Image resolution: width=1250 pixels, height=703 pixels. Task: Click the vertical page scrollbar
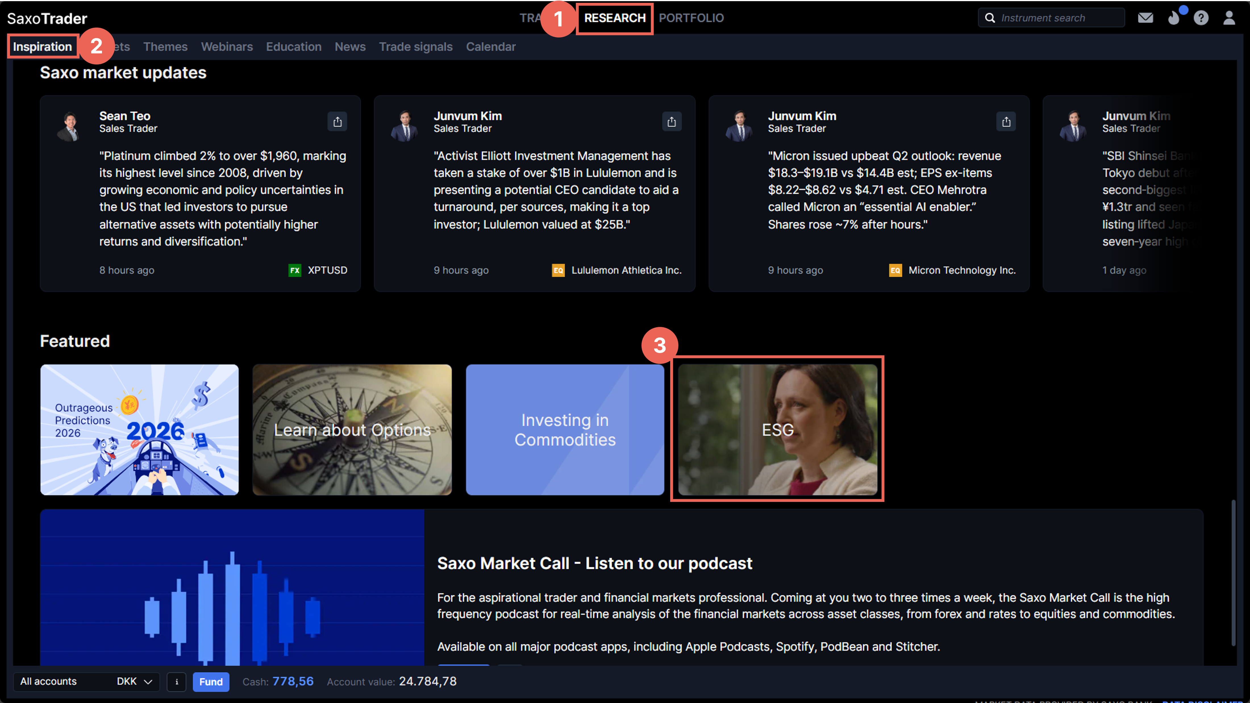[x=1233, y=573]
